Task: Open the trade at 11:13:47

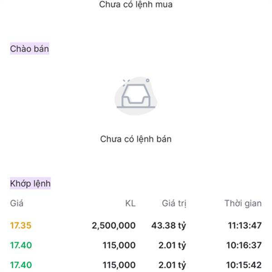Action: [x=244, y=225]
